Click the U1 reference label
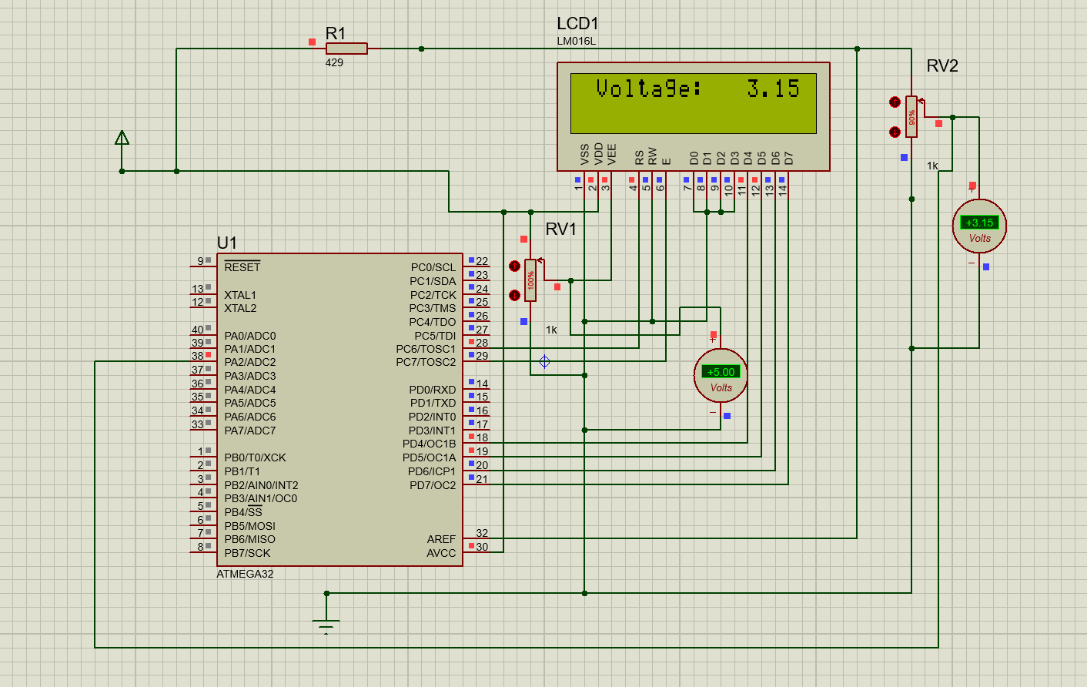This screenshot has height=687, width=1087. 226,243
